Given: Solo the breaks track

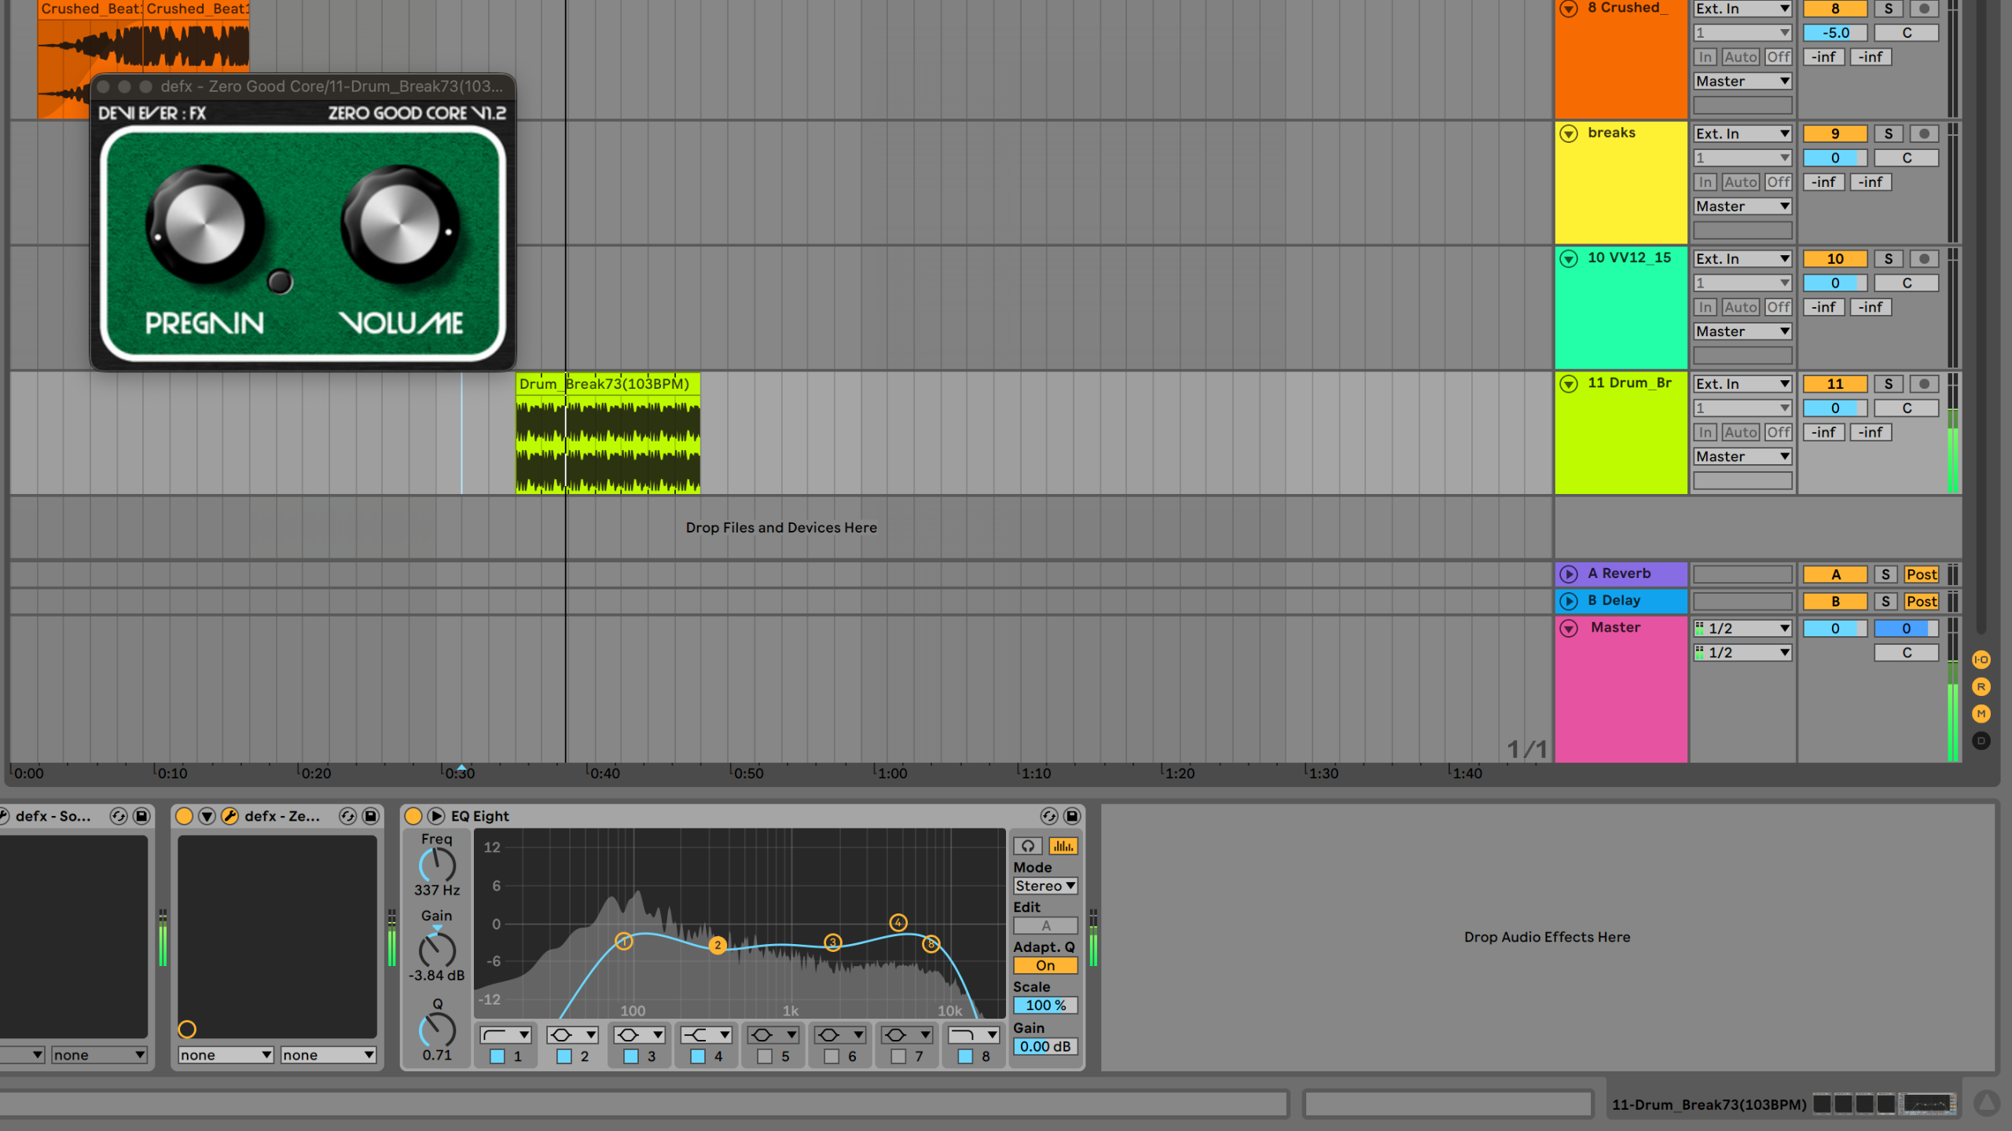Looking at the screenshot, I should tap(1889, 134).
